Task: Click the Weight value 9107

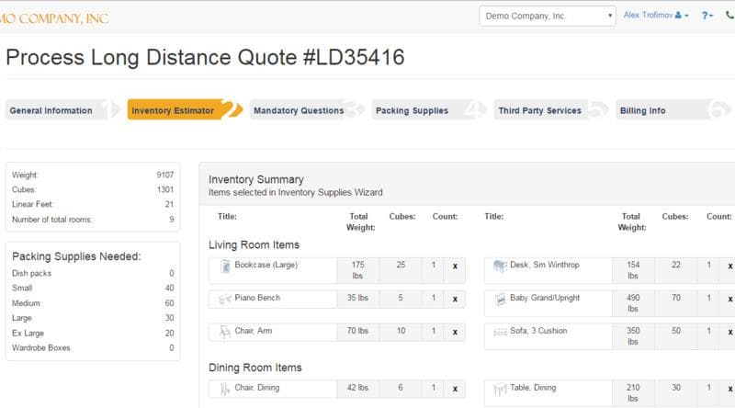Action: click(x=165, y=175)
